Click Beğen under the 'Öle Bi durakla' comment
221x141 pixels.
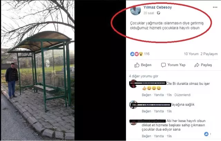(x=146, y=95)
